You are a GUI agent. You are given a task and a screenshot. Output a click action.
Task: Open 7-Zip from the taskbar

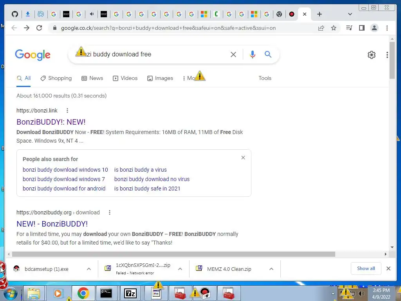point(130,293)
